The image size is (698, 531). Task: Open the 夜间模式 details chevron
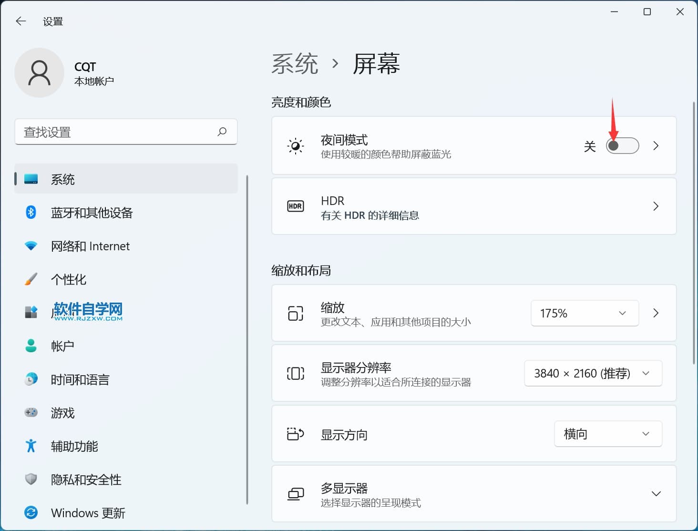pos(656,146)
